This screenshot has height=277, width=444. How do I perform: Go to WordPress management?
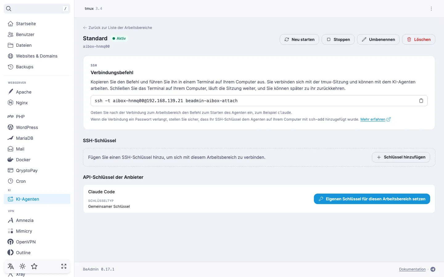coord(37,127)
